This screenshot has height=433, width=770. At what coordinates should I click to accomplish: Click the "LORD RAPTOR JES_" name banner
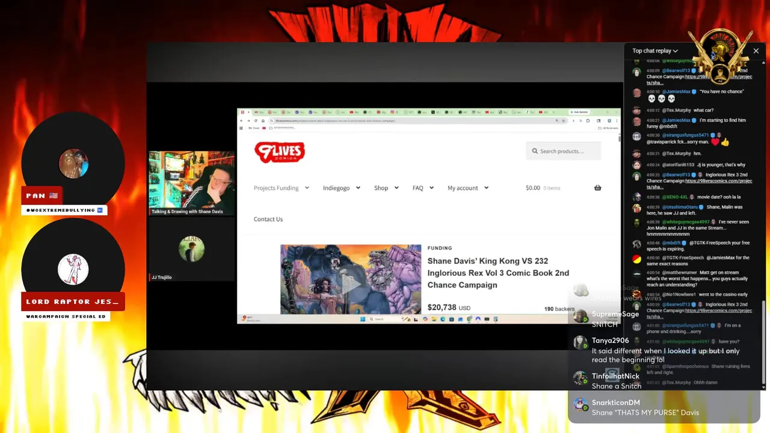click(x=73, y=302)
